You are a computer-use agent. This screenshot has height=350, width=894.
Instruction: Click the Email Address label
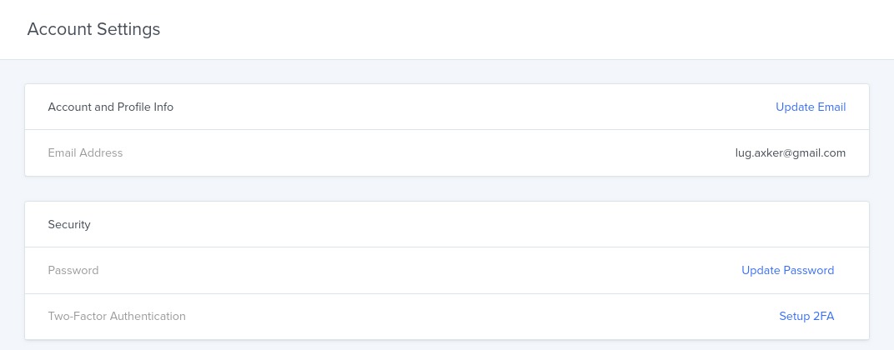coord(85,152)
